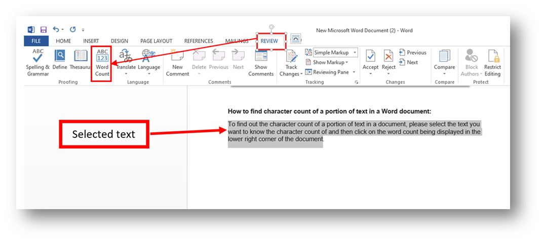Image resolution: width=543 pixels, height=242 pixels.
Task: Click the Accept change icon
Action: coord(370,56)
